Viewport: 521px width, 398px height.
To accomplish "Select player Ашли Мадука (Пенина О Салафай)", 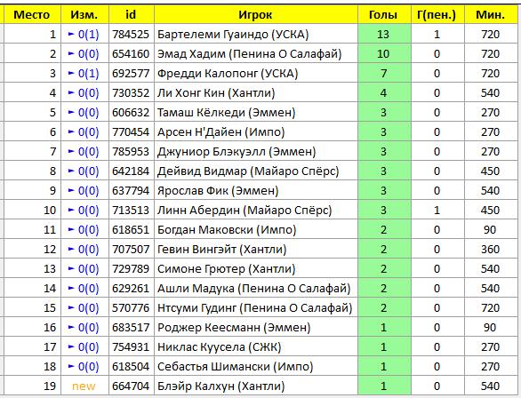I will [x=254, y=289].
